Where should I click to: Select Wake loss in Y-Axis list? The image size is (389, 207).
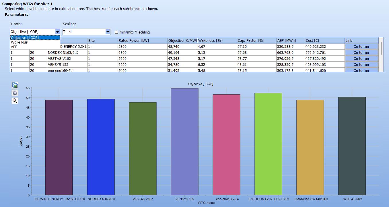tap(35, 42)
